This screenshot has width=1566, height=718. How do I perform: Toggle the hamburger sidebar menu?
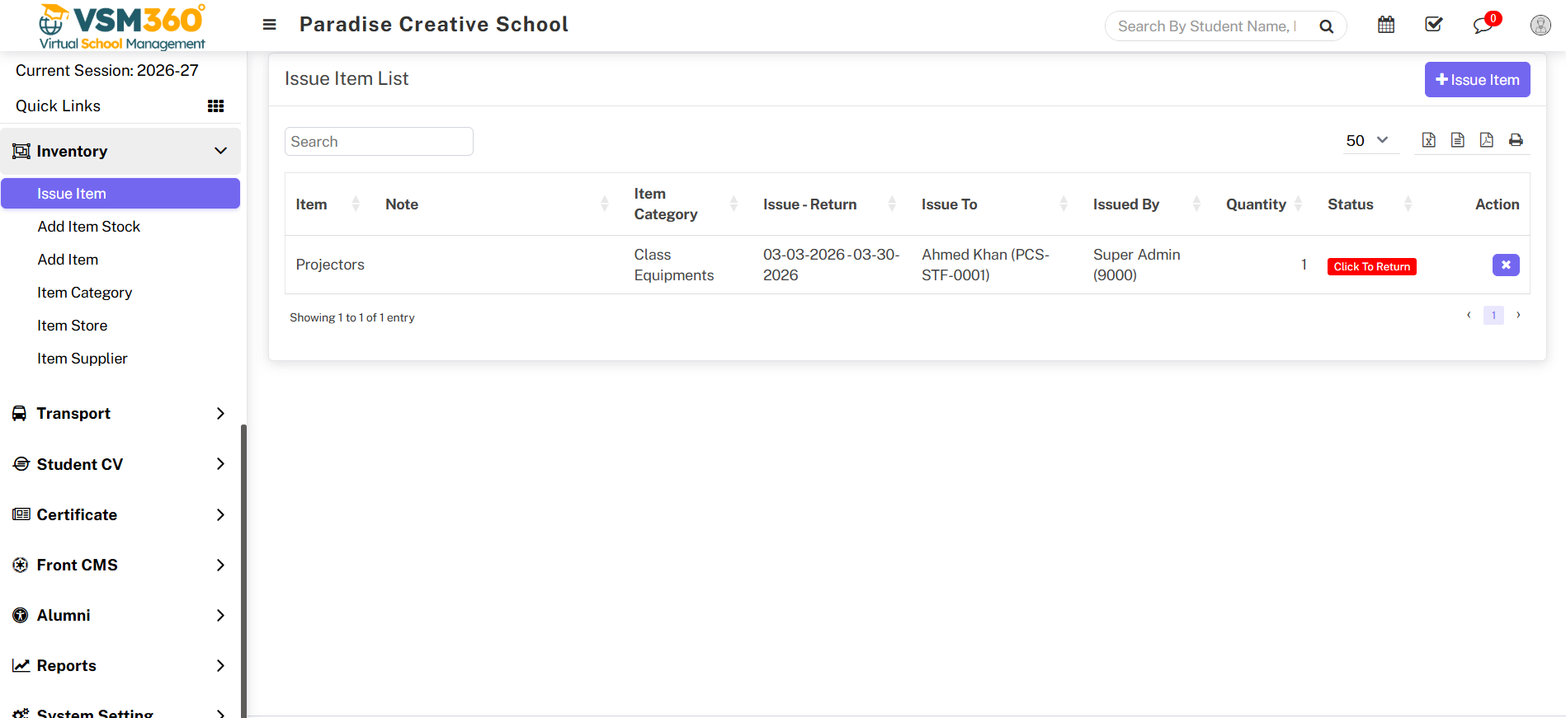point(269,25)
